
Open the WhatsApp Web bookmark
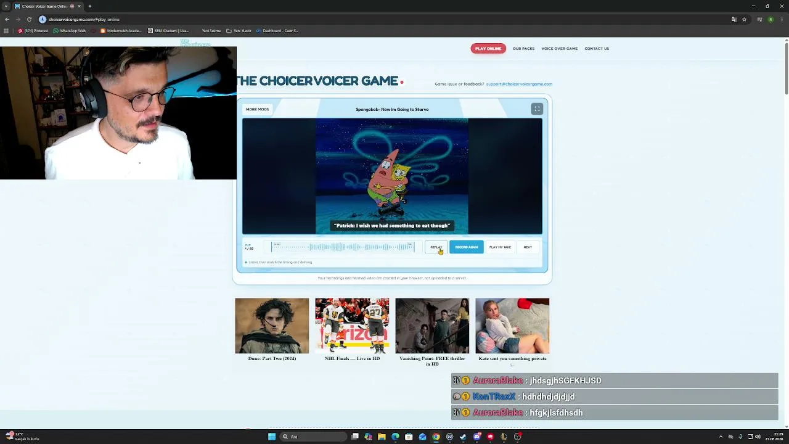[x=70, y=31]
